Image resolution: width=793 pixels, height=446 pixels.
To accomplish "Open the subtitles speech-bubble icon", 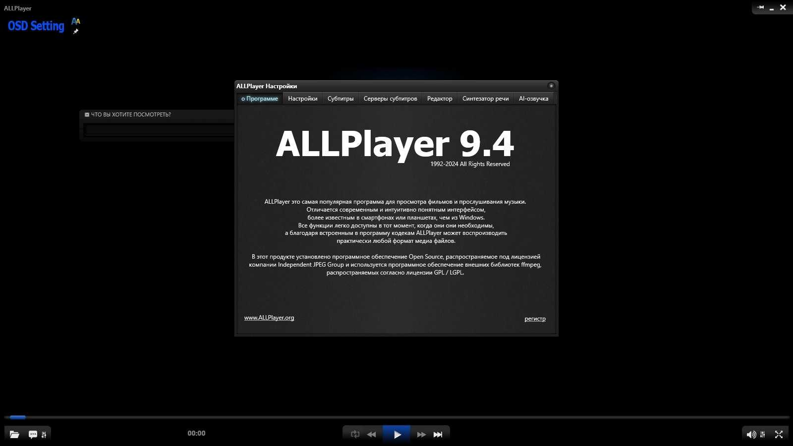I will 33,434.
